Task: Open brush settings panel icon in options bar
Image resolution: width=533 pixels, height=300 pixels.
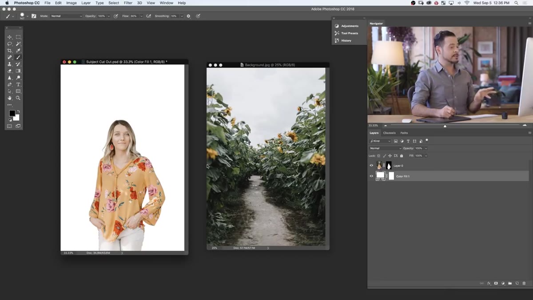Action: (34, 16)
